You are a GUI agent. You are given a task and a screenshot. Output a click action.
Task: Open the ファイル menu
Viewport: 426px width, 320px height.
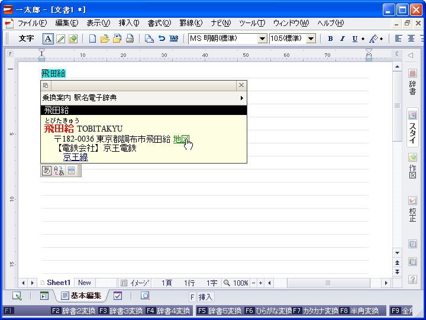[32, 23]
